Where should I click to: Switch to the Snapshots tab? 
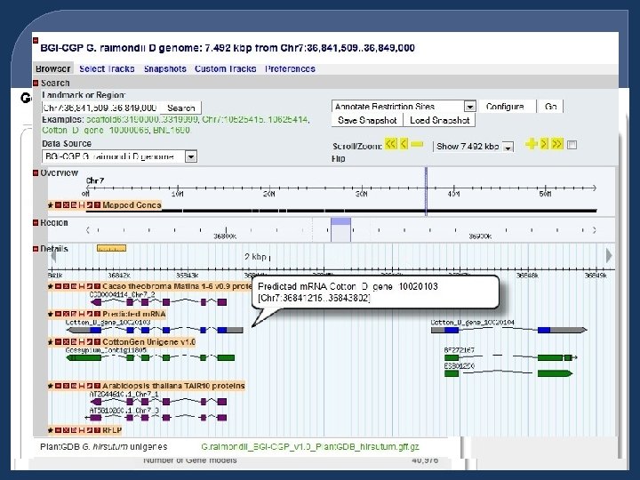coord(165,69)
